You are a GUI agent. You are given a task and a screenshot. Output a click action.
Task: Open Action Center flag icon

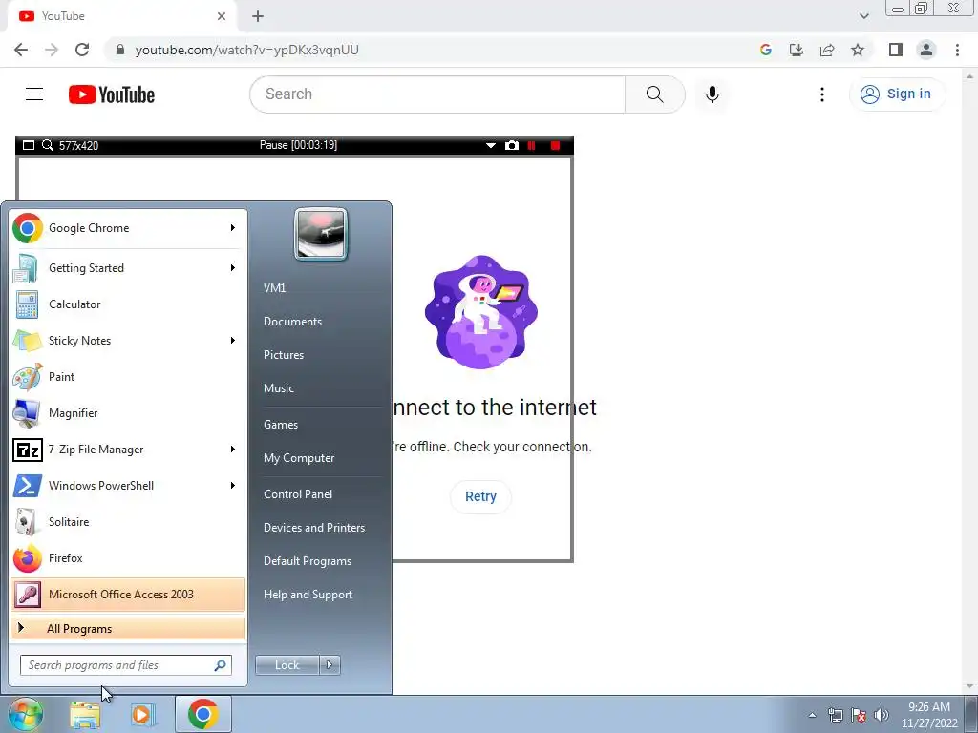coord(859,715)
